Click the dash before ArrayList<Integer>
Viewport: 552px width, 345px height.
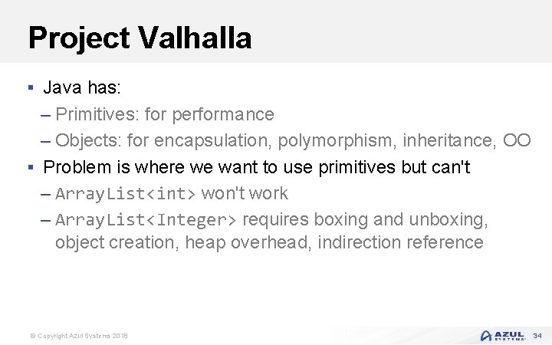point(45,221)
